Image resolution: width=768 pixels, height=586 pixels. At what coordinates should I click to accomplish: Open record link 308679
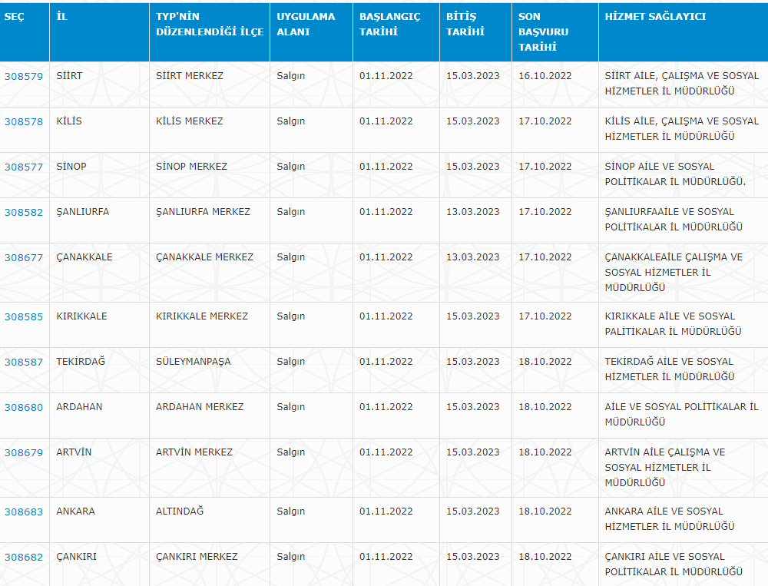(24, 452)
